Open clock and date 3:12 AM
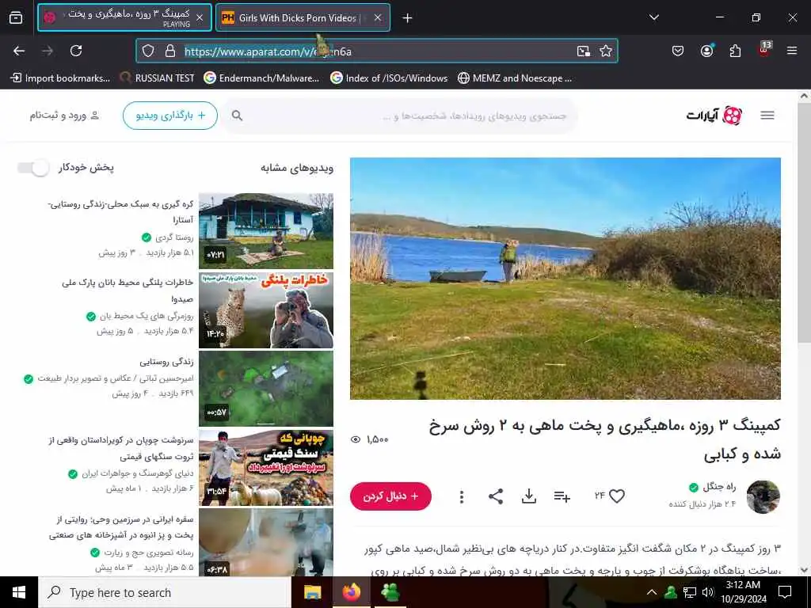This screenshot has width=811, height=608. tap(743, 592)
